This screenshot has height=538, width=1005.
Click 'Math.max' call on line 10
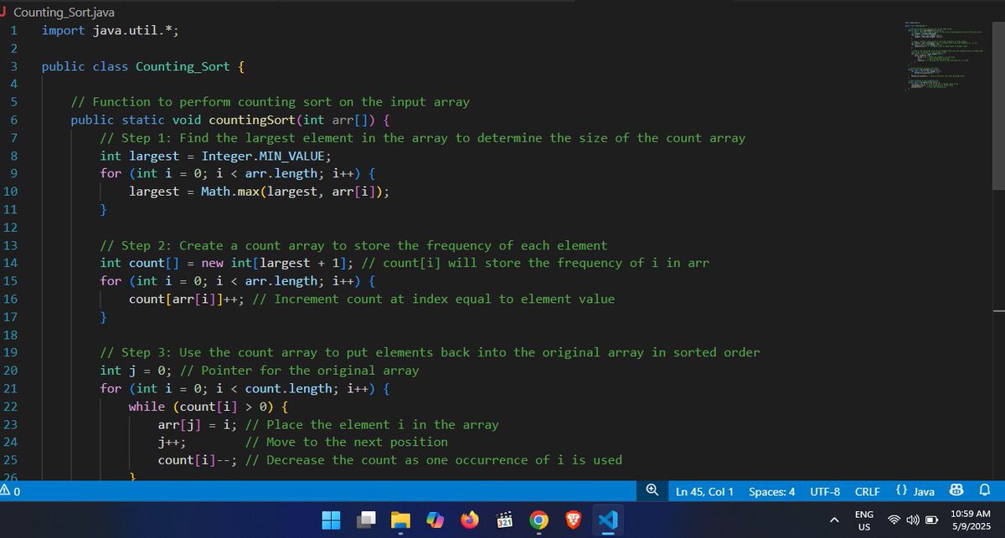coord(230,192)
